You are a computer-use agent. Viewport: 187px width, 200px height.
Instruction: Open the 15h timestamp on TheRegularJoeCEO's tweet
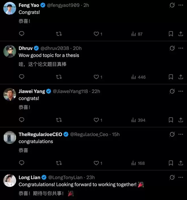click(x=116, y=134)
